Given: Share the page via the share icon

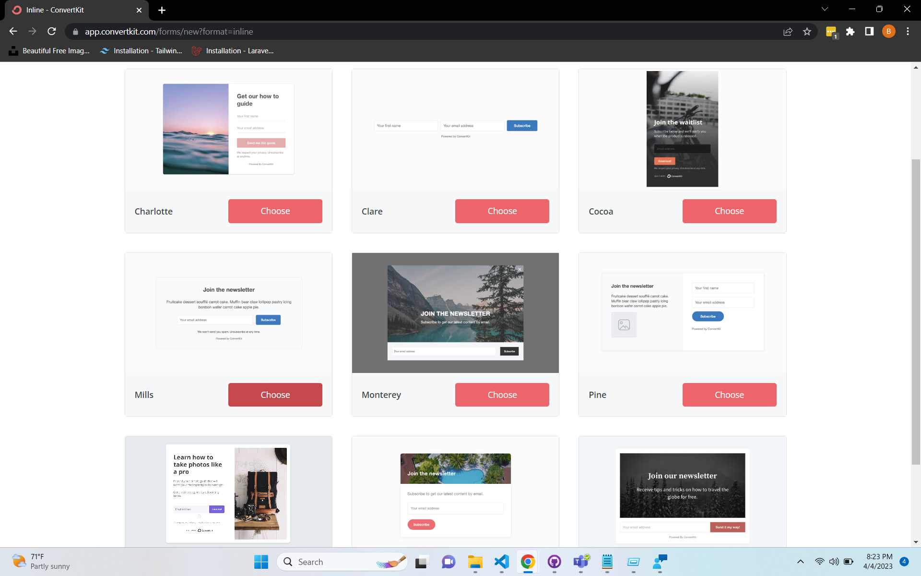Looking at the screenshot, I should (788, 31).
